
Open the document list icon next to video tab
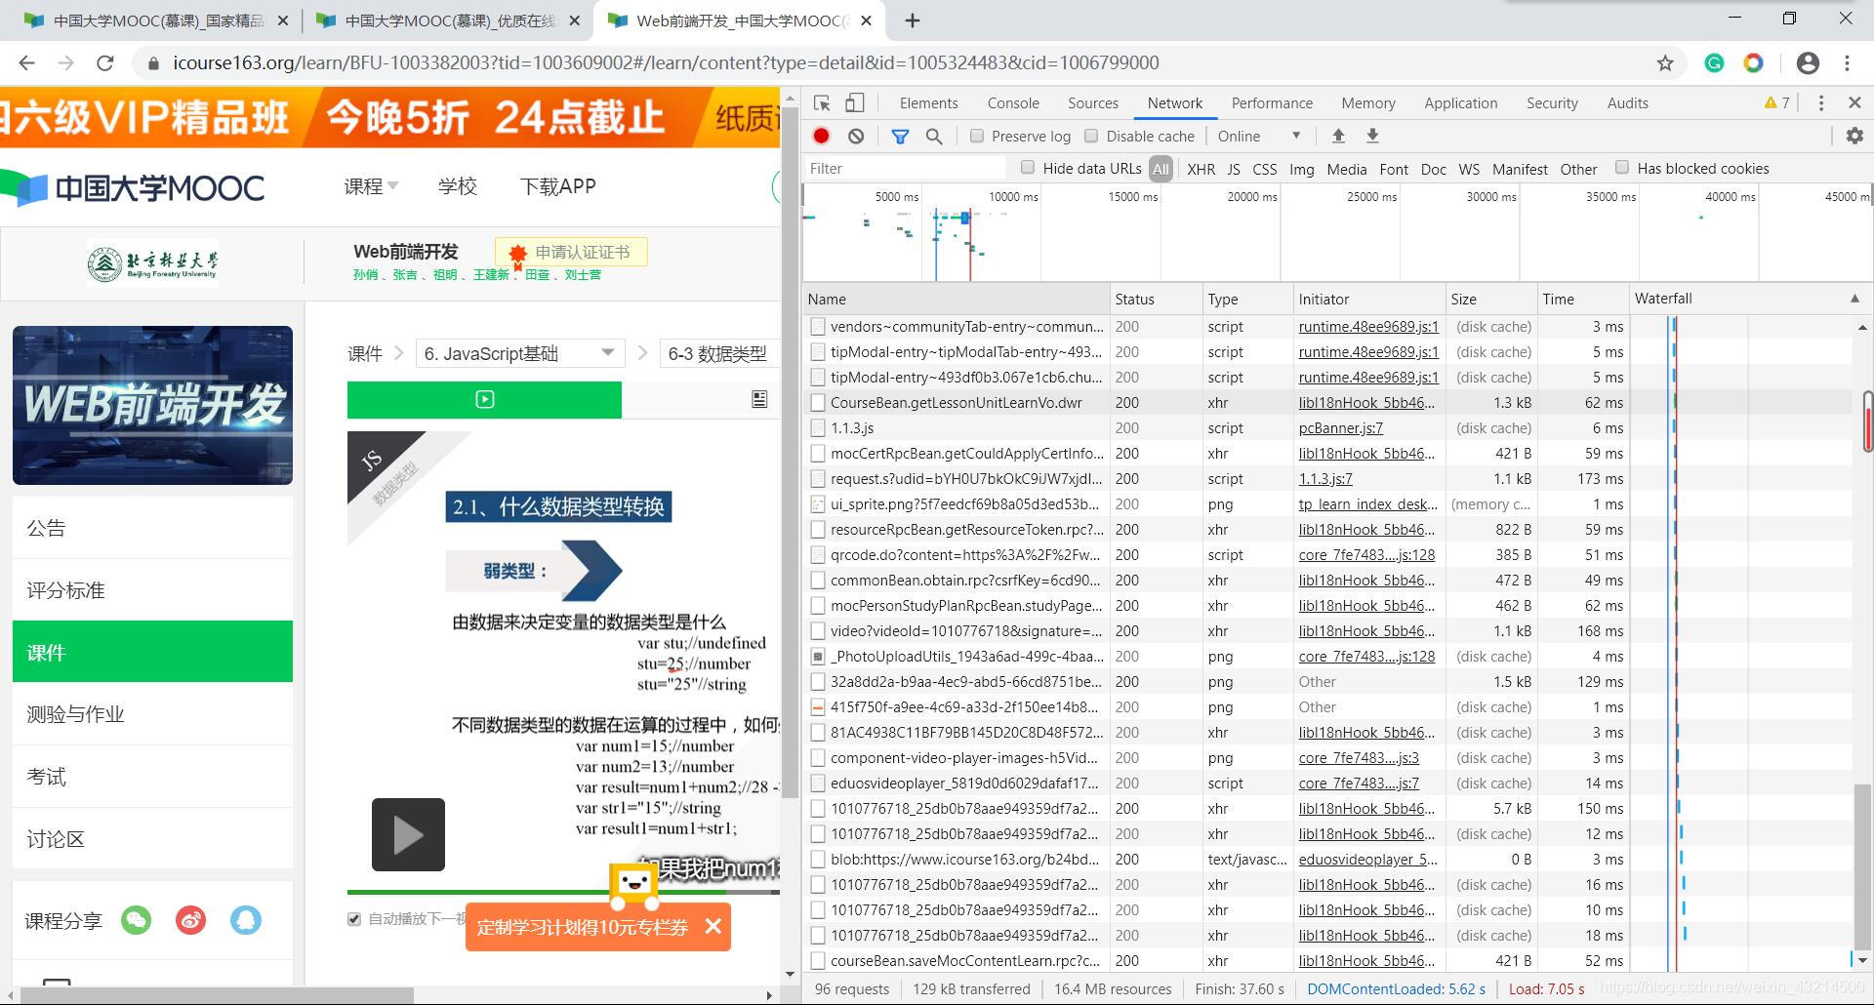759,399
